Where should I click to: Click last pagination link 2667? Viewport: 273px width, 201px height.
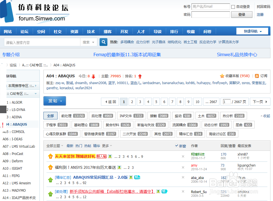[211, 102]
